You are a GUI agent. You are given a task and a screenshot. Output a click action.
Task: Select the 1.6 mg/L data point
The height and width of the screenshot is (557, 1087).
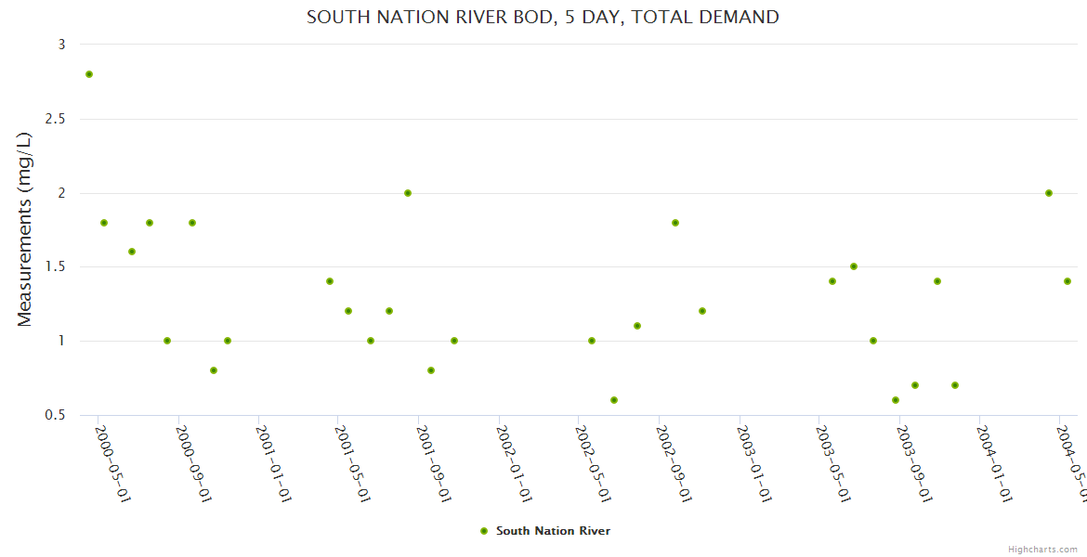pyautogui.click(x=132, y=252)
